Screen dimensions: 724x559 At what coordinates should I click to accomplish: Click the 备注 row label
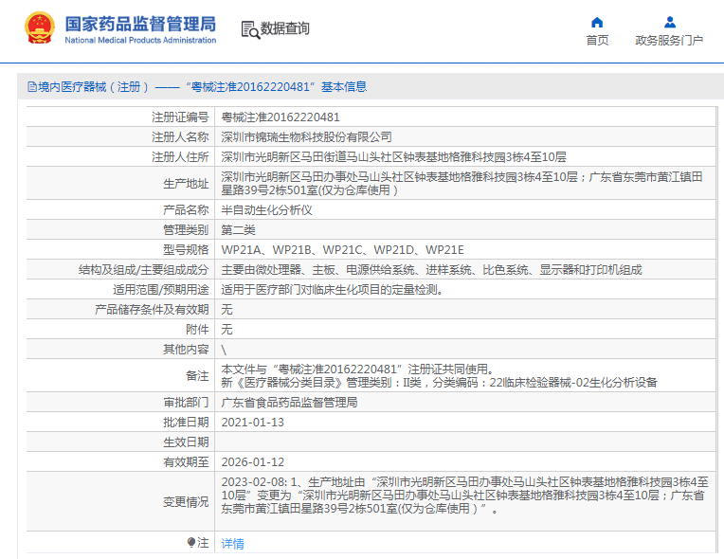pos(197,376)
